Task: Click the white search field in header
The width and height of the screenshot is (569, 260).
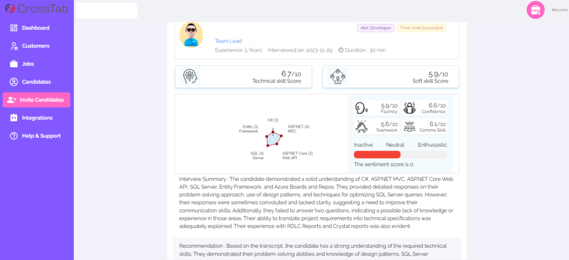Action: (x=106, y=11)
